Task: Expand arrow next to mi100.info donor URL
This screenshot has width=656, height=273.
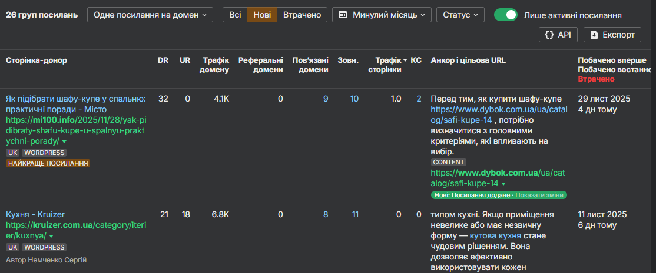Action: pyautogui.click(x=64, y=142)
